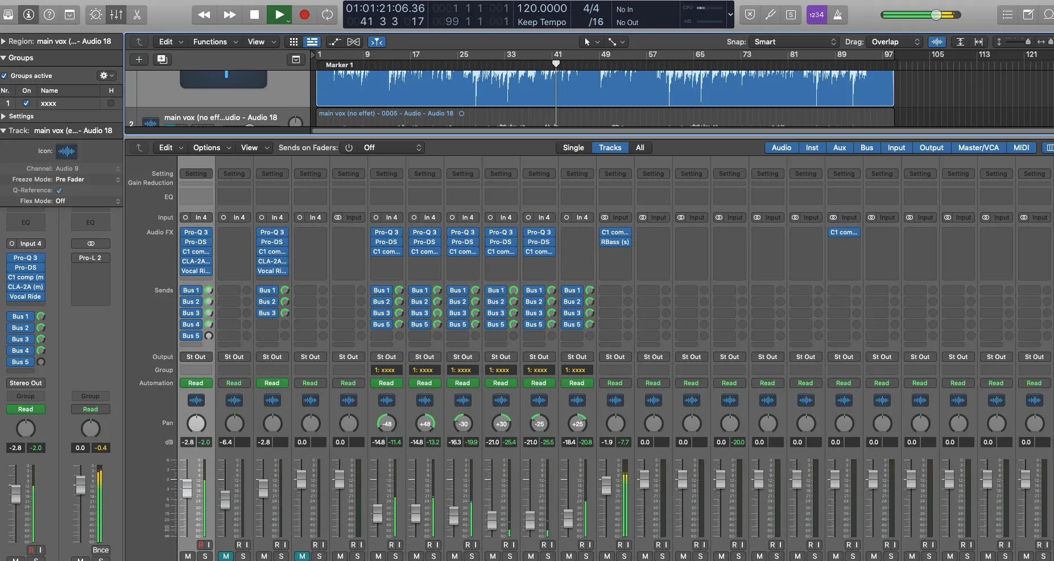1054x561 pixels.
Task: Click the Tuner icon in control bar
Action: 770,15
